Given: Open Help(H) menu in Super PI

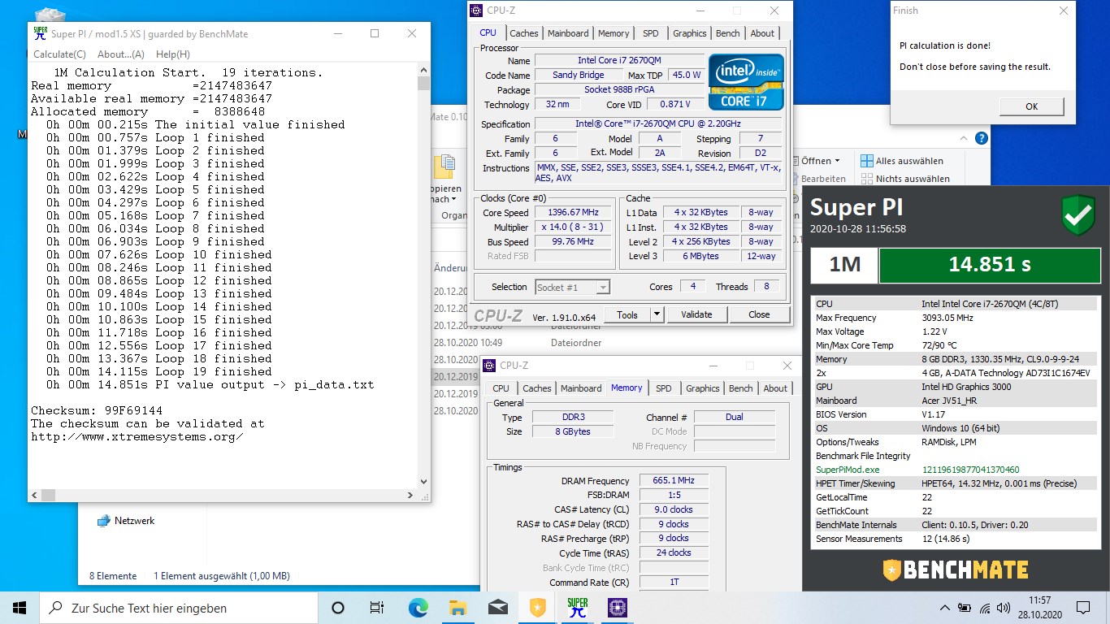Looking at the screenshot, I should tap(173, 54).
